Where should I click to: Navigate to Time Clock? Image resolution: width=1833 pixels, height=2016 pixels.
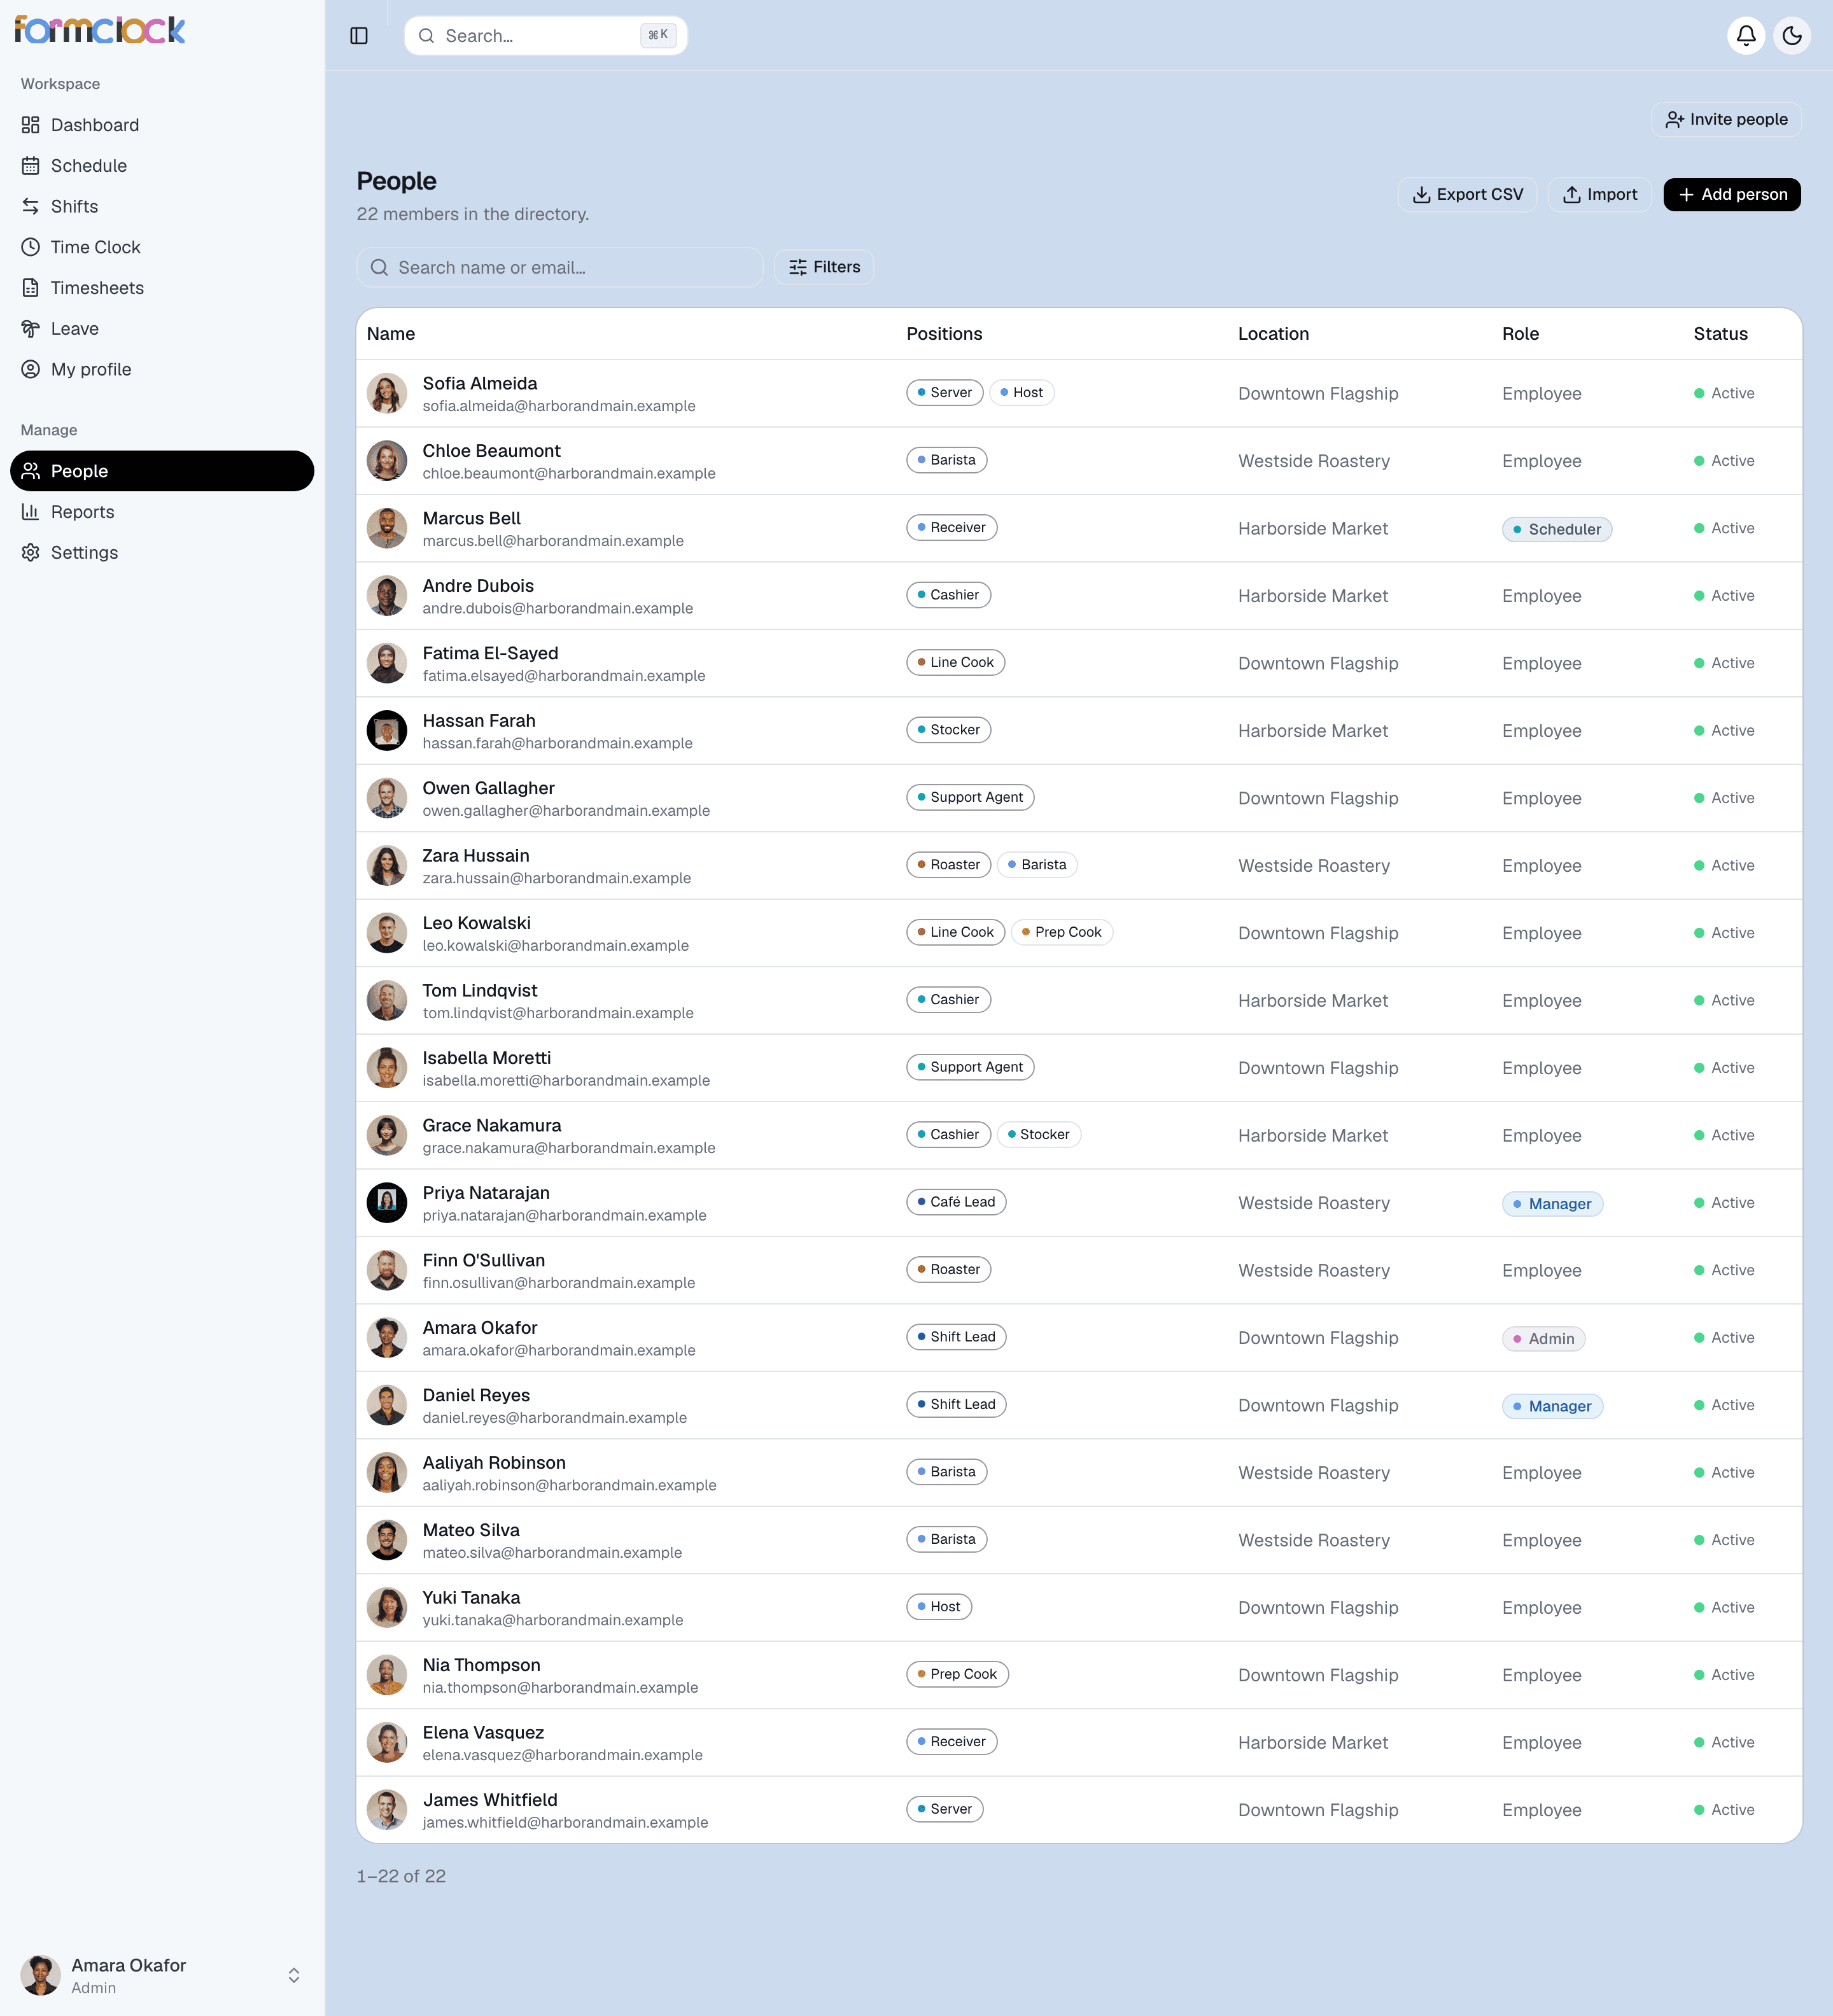pos(162,247)
